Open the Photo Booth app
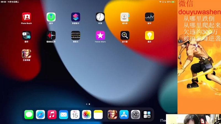 click(x=27, y=17)
